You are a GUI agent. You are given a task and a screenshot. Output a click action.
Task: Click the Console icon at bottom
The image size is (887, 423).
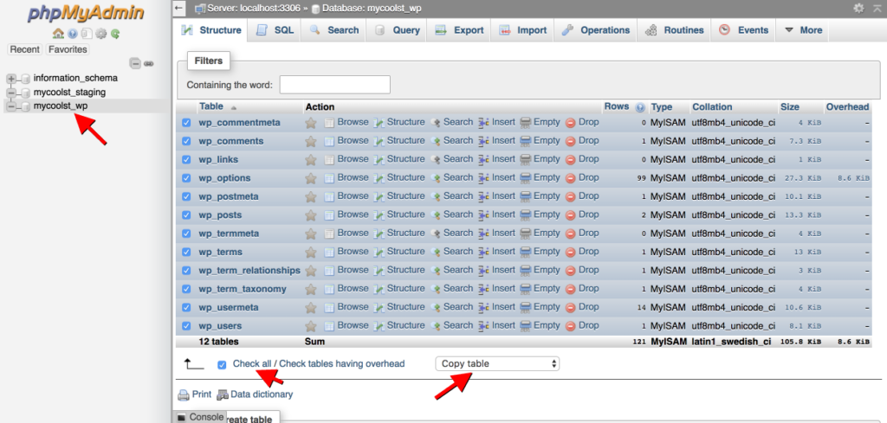click(182, 417)
